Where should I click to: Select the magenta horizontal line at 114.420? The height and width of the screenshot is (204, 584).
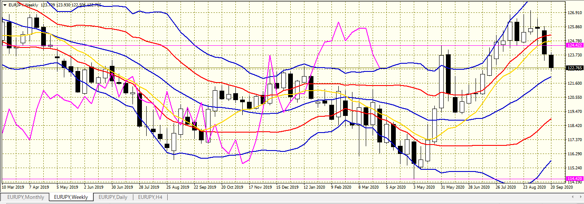[x=257, y=178]
